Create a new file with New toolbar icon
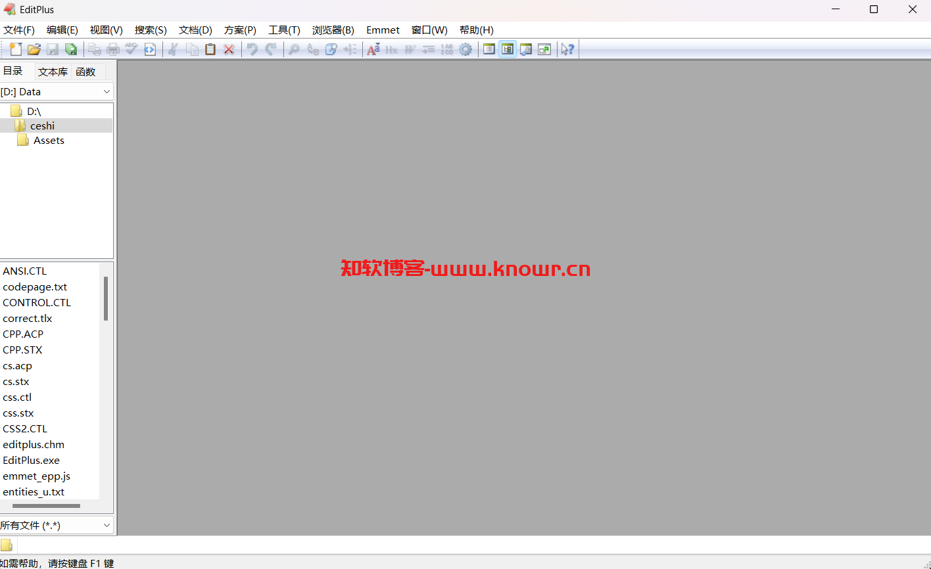931x569 pixels. point(16,49)
